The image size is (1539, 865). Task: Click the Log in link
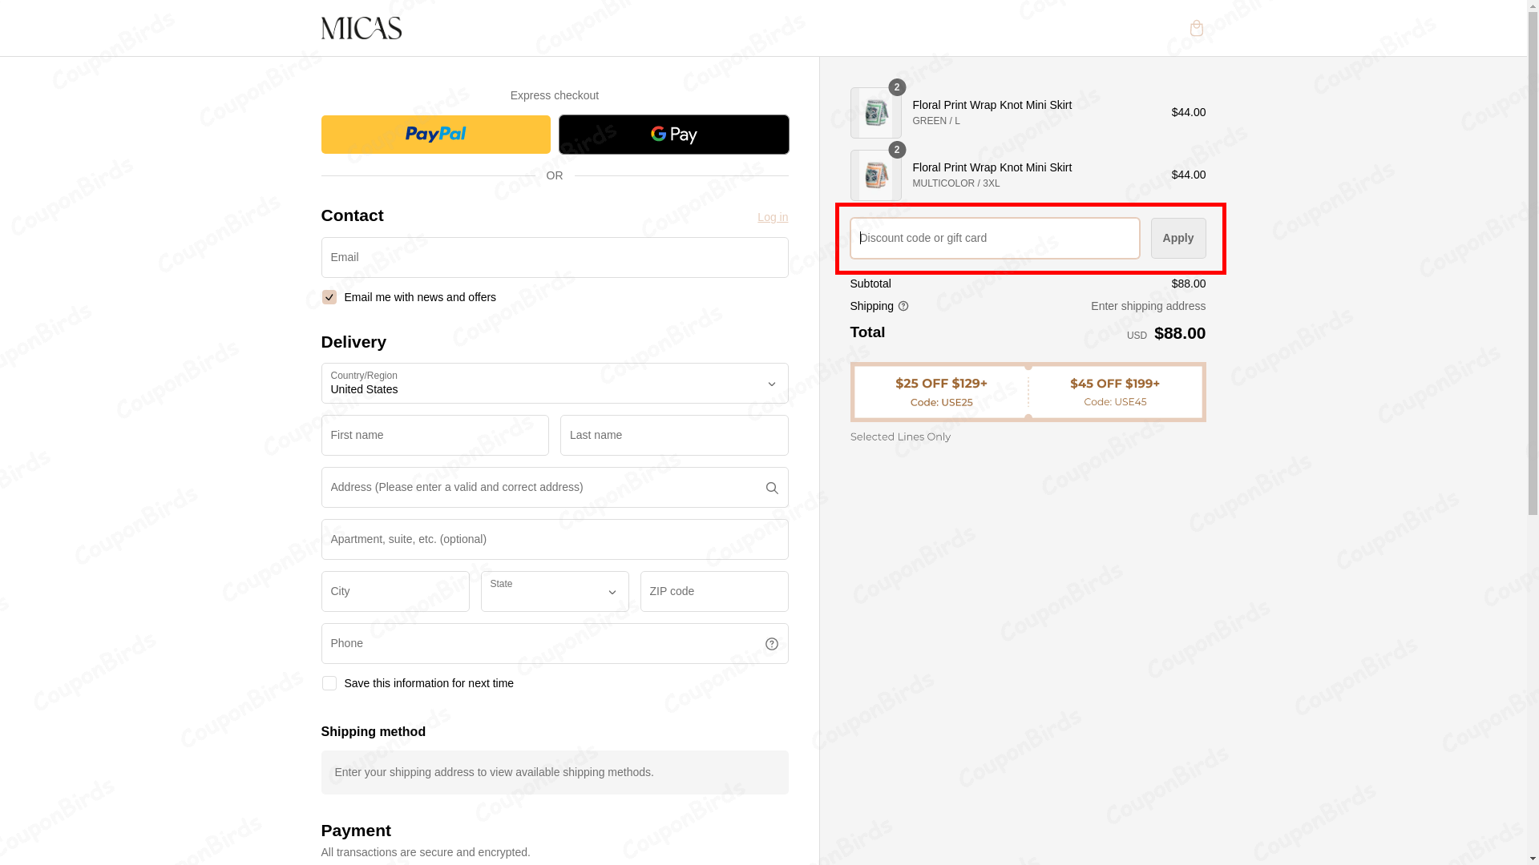coord(772,217)
